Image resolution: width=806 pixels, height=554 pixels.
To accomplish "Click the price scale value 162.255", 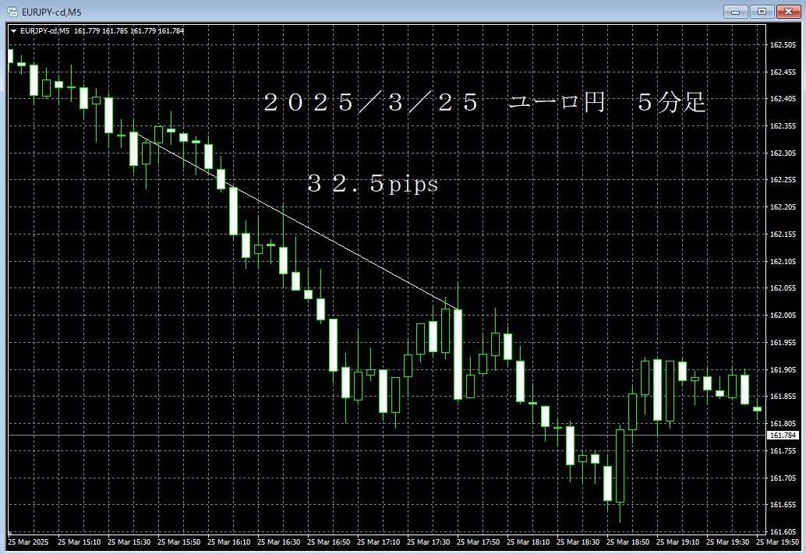I will point(783,179).
